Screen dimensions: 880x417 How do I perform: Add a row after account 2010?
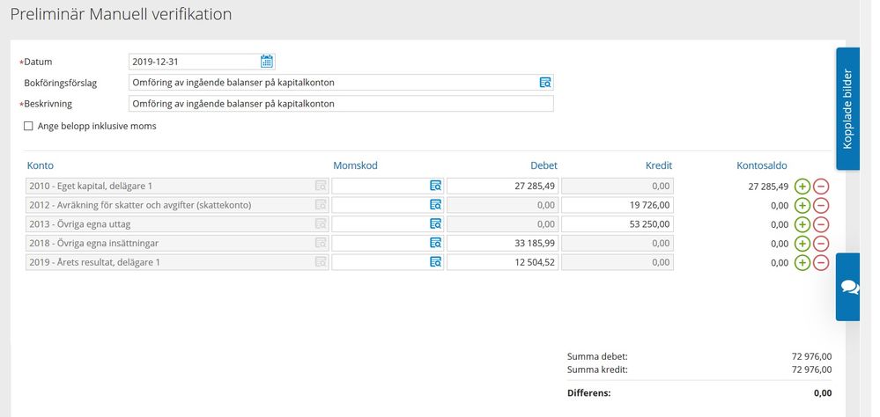click(802, 187)
